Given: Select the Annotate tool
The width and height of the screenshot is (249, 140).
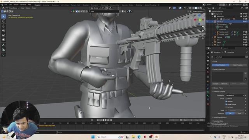Looking at the screenshot, I should 4,45.
